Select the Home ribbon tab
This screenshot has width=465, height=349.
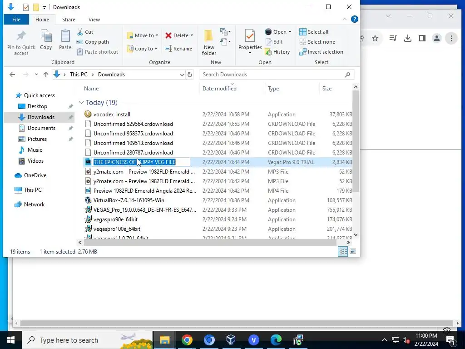(42, 20)
